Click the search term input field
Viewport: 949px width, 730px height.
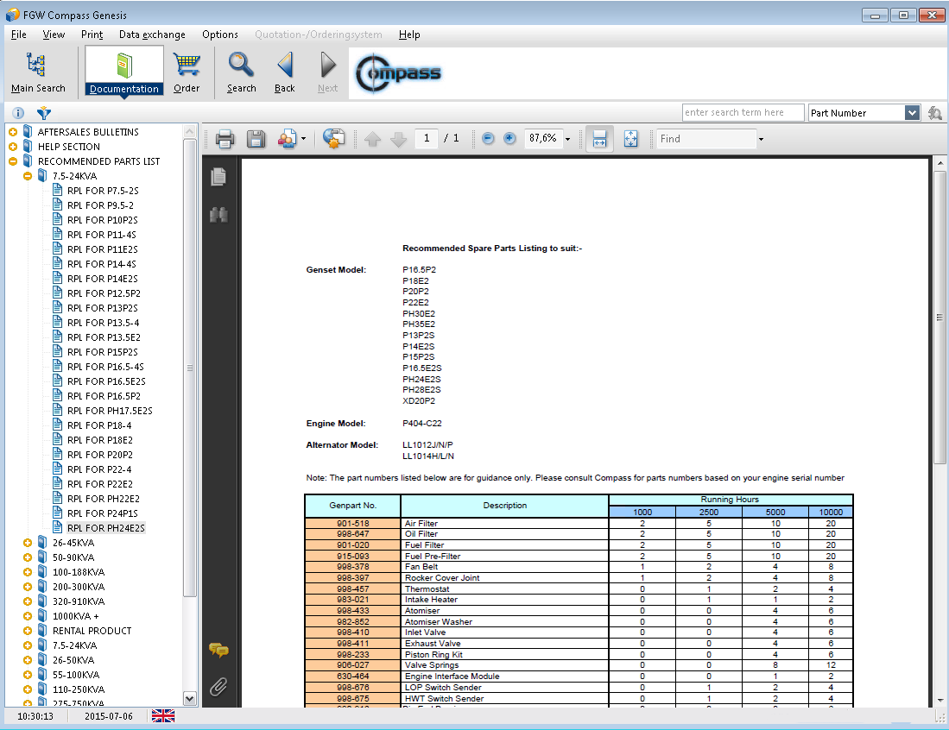[743, 113]
